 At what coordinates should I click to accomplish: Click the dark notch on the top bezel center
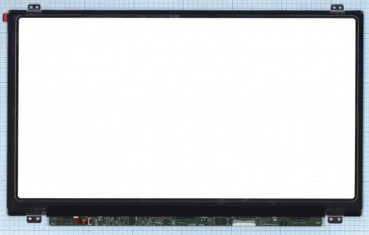coord(174,17)
